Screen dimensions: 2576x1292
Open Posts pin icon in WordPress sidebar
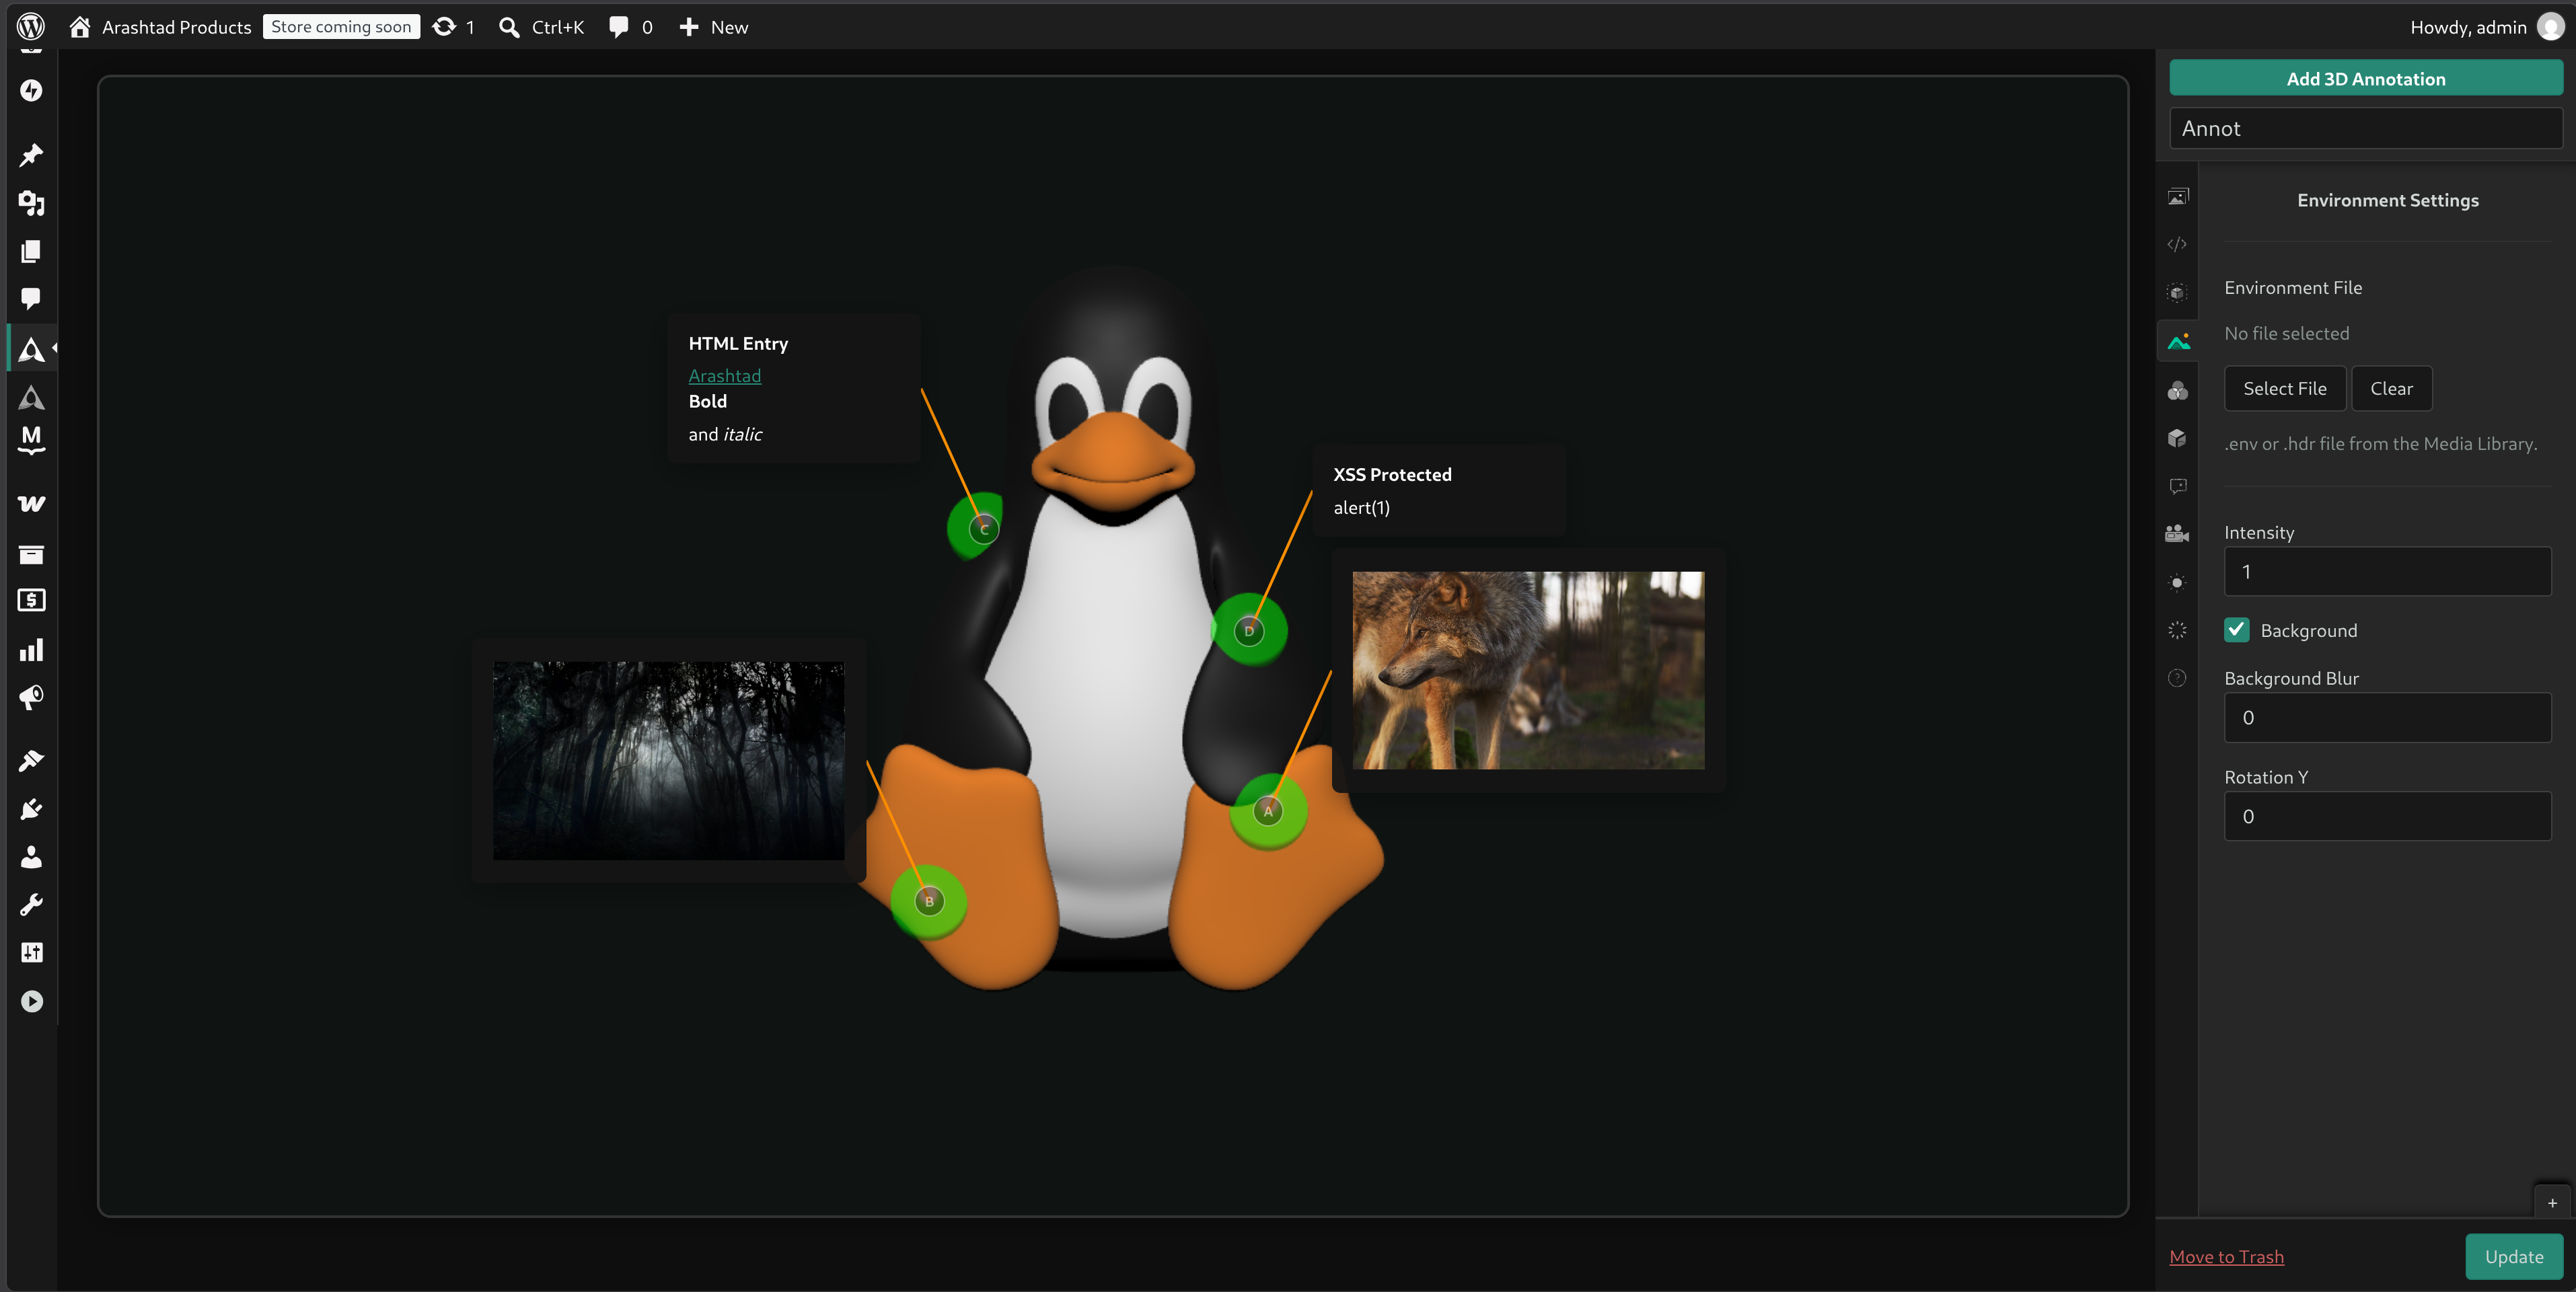31,155
